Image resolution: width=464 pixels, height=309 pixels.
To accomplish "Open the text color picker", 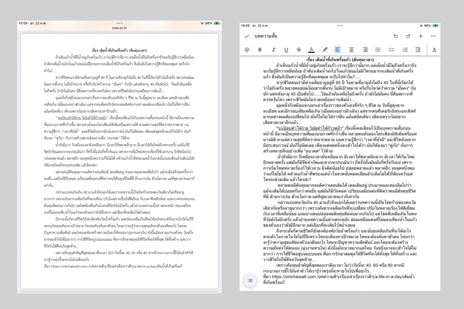I will tap(311, 50).
